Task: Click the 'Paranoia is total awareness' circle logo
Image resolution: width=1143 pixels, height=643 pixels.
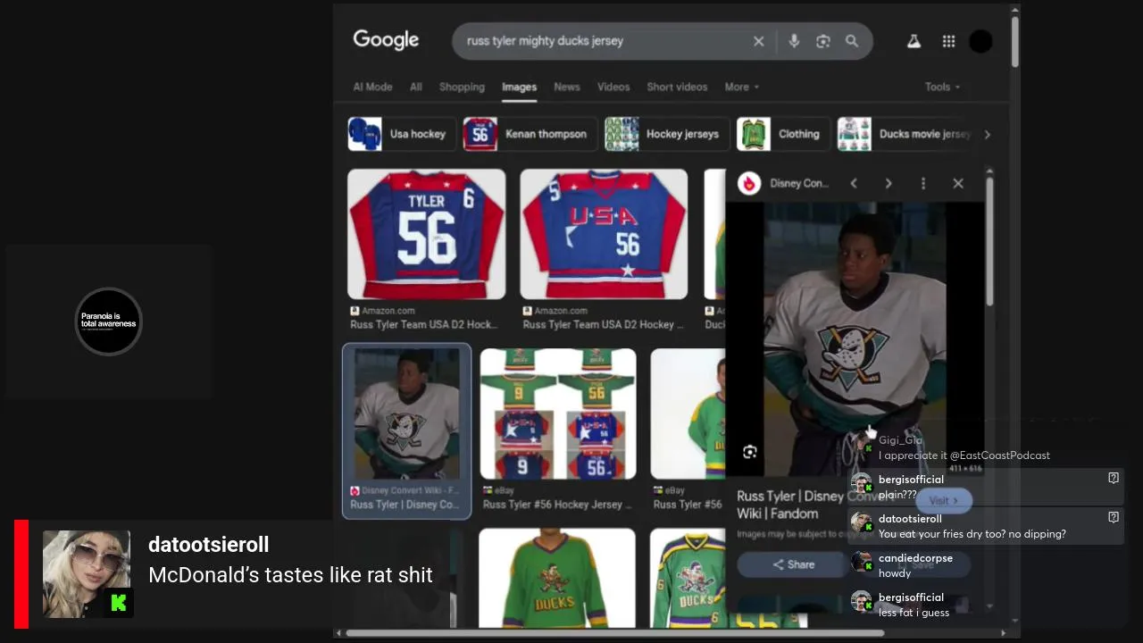Action: click(x=108, y=321)
